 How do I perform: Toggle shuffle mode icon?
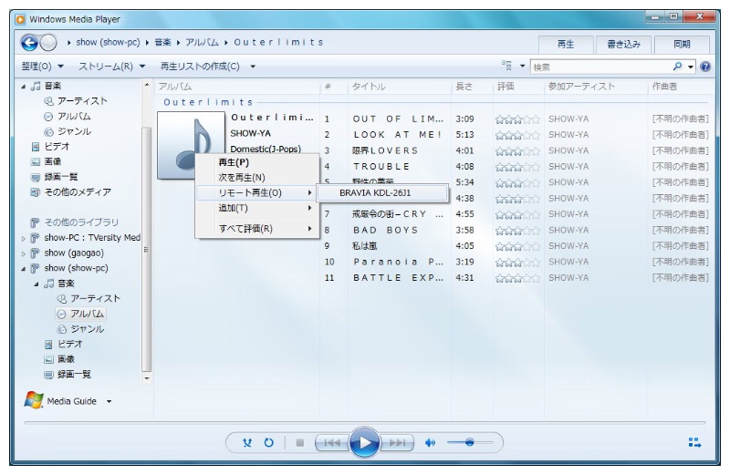pyautogui.click(x=247, y=443)
